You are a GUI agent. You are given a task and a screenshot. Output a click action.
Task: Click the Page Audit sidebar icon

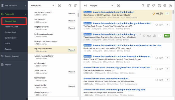(2, 14)
